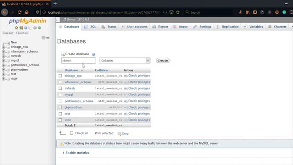Reload the page with browser refresh icon

19,12
